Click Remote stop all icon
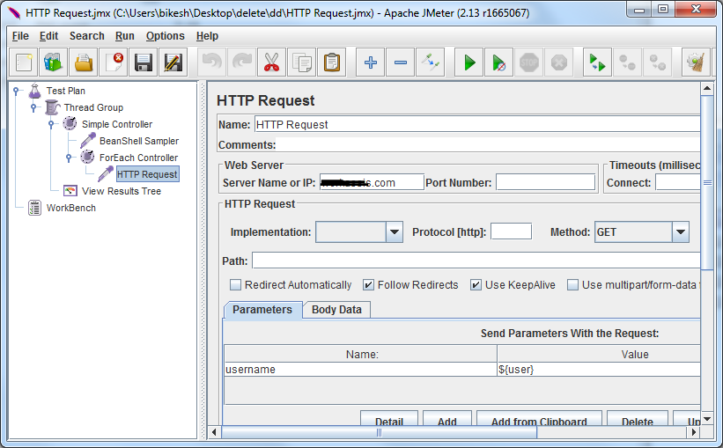Viewport: 723px width, 448px height. click(628, 62)
